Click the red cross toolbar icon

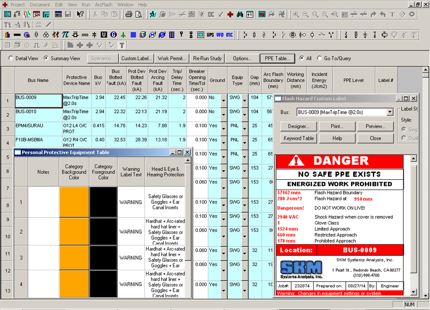(x=230, y=14)
